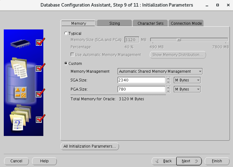Click the question mark folders icon
This screenshot has height=167, width=233.
[19, 120]
